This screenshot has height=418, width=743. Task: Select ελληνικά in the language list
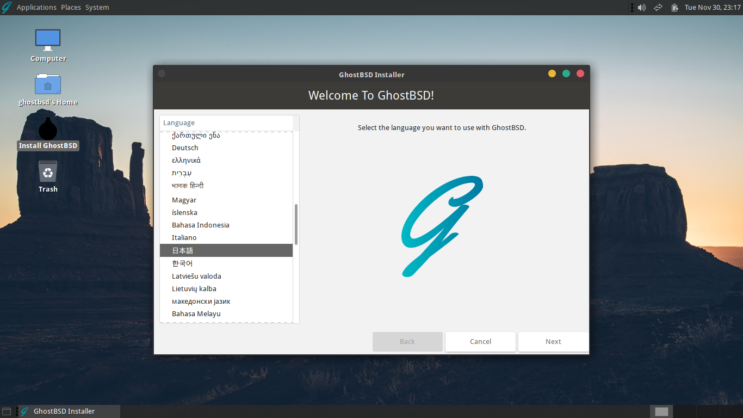tap(226, 161)
